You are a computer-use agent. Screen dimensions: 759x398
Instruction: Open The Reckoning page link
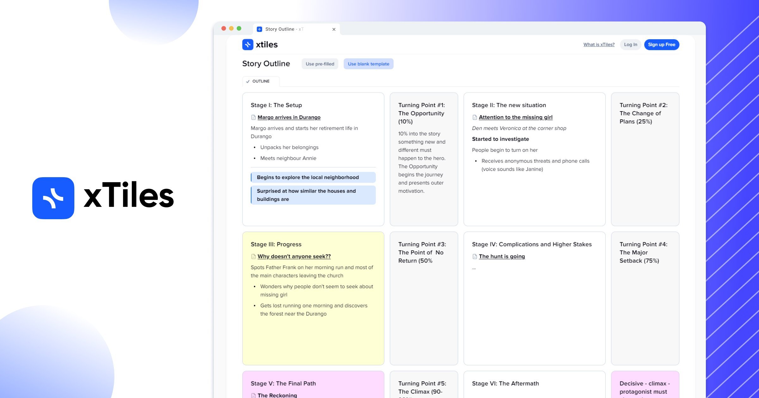[277, 395]
